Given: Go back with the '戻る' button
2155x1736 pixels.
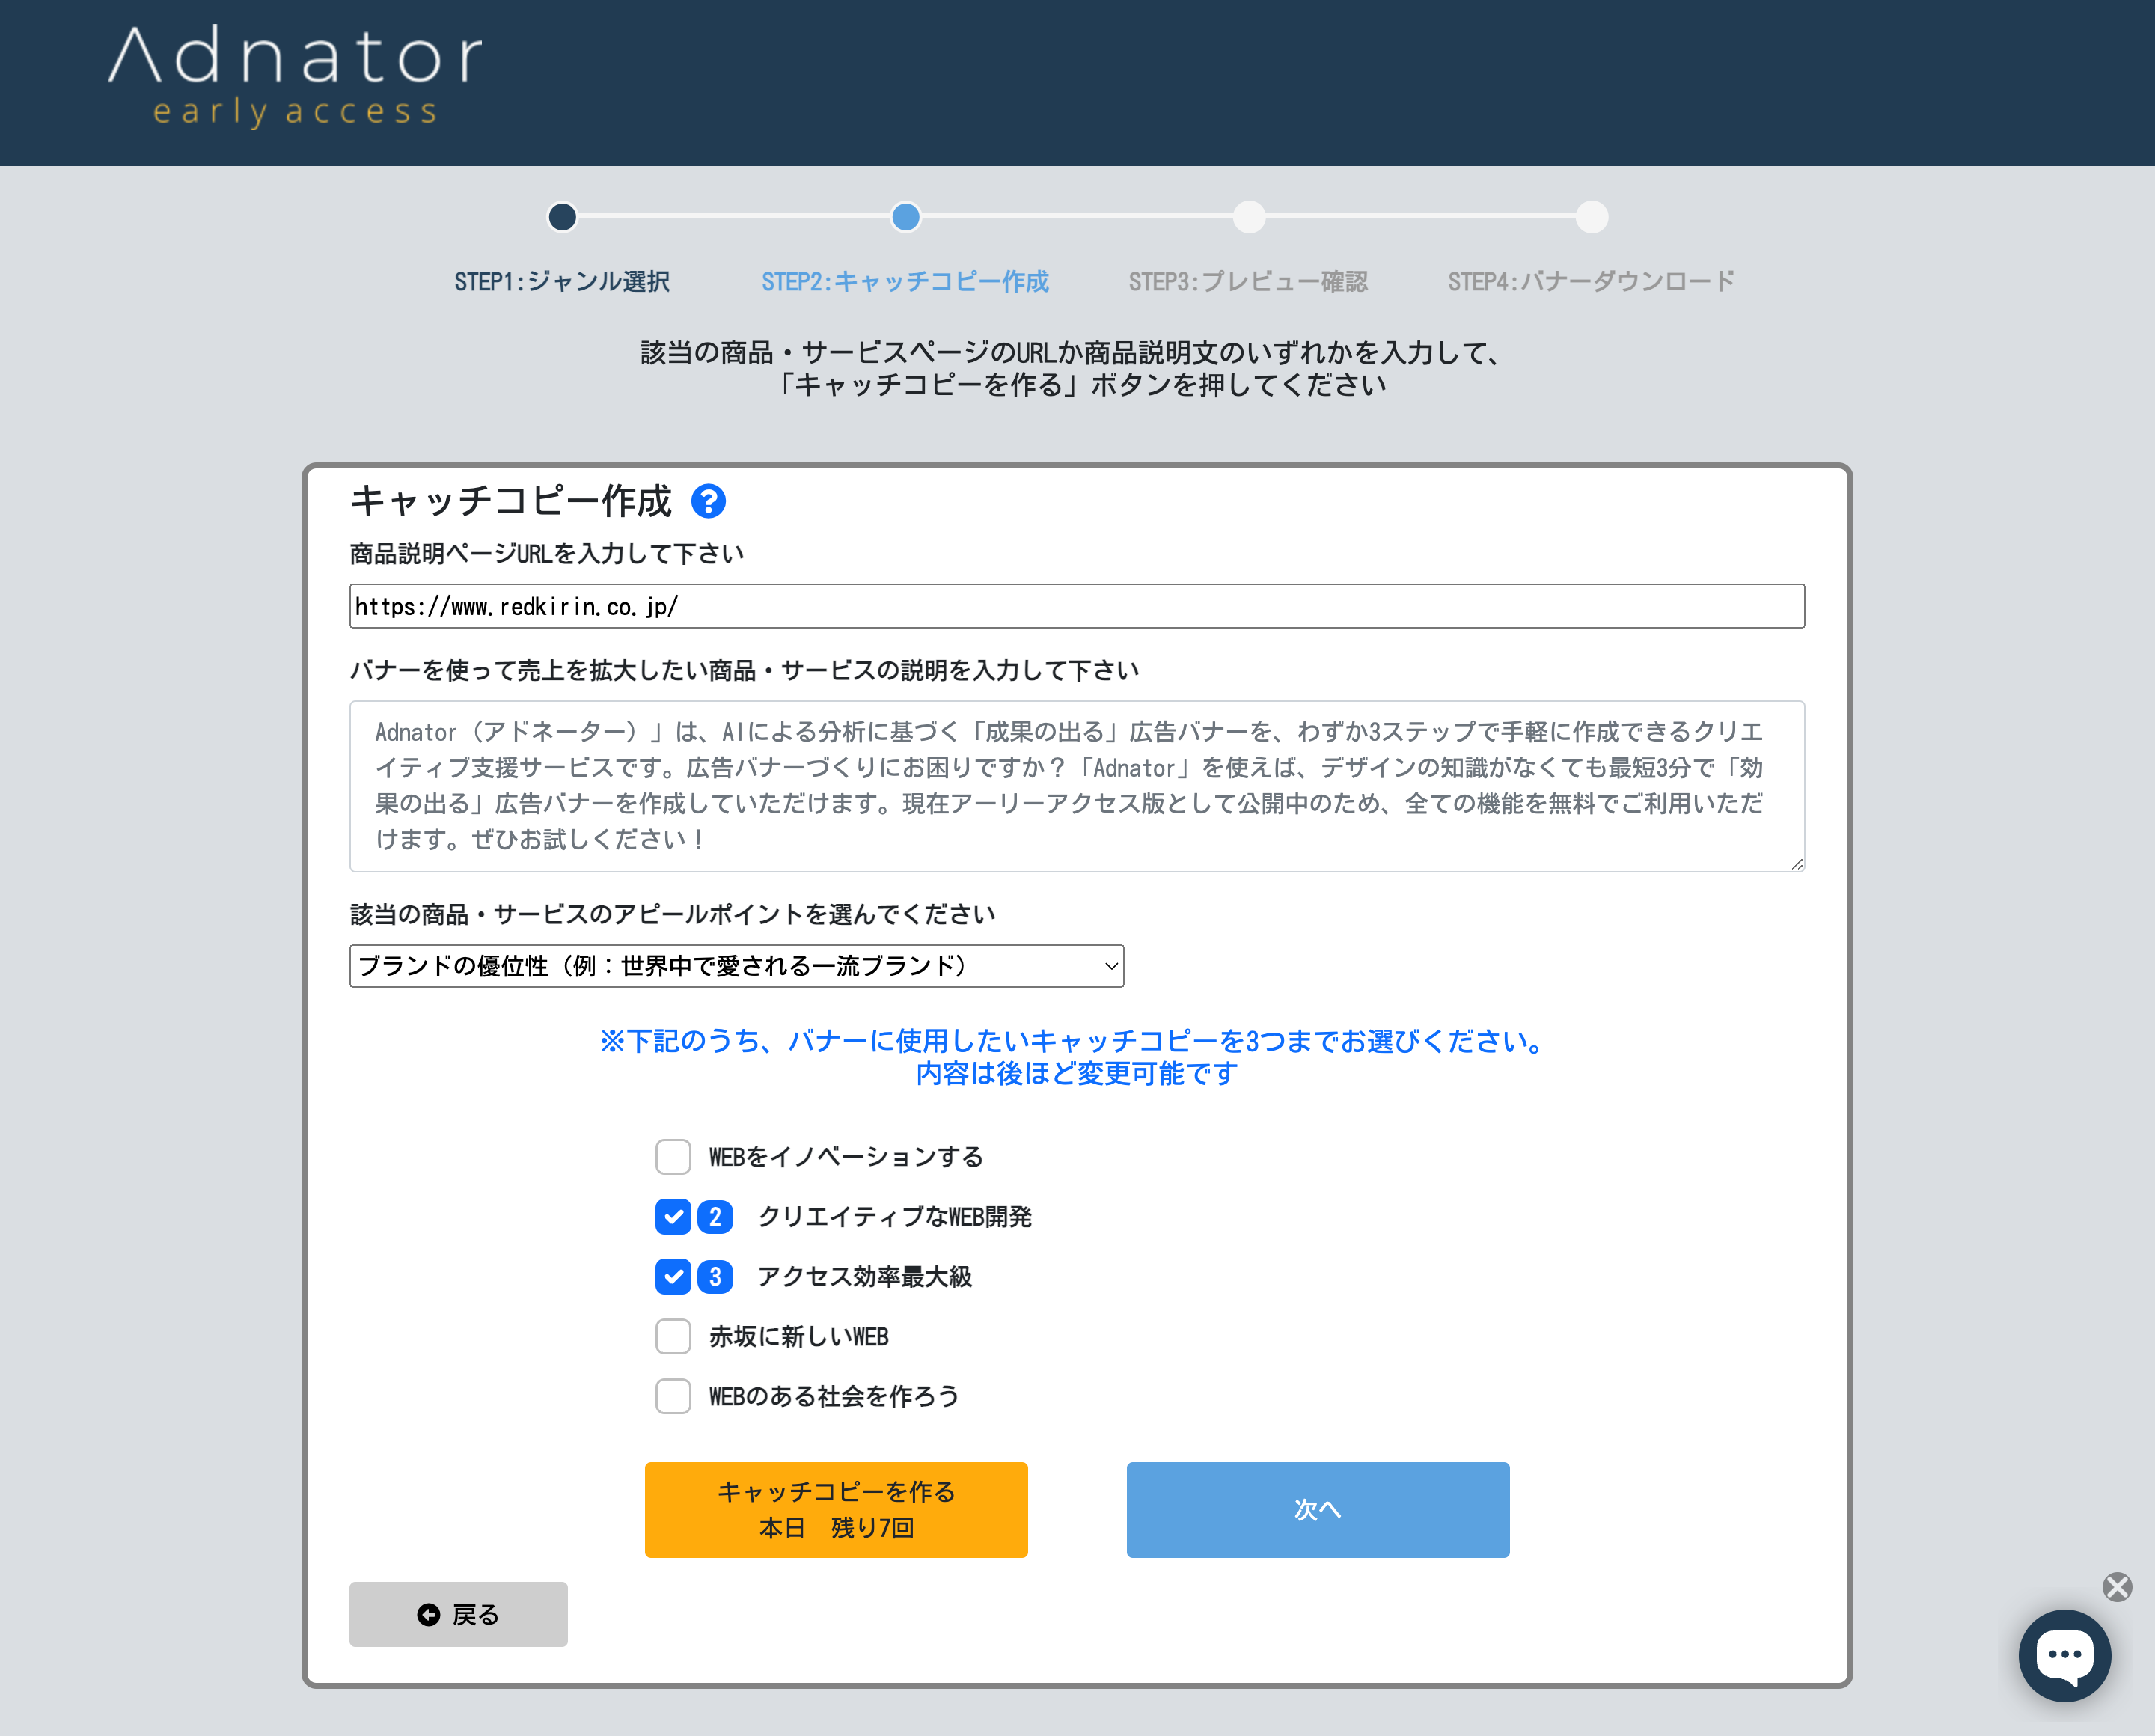Looking at the screenshot, I should click(458, 1614).
